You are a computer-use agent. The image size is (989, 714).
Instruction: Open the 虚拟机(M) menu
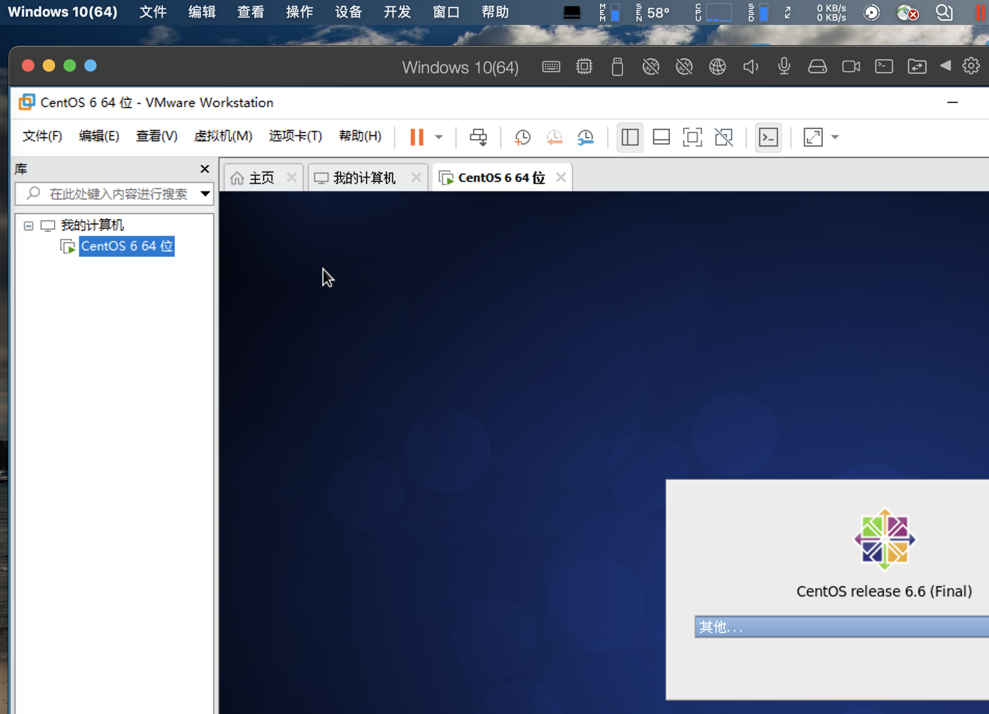223,136
